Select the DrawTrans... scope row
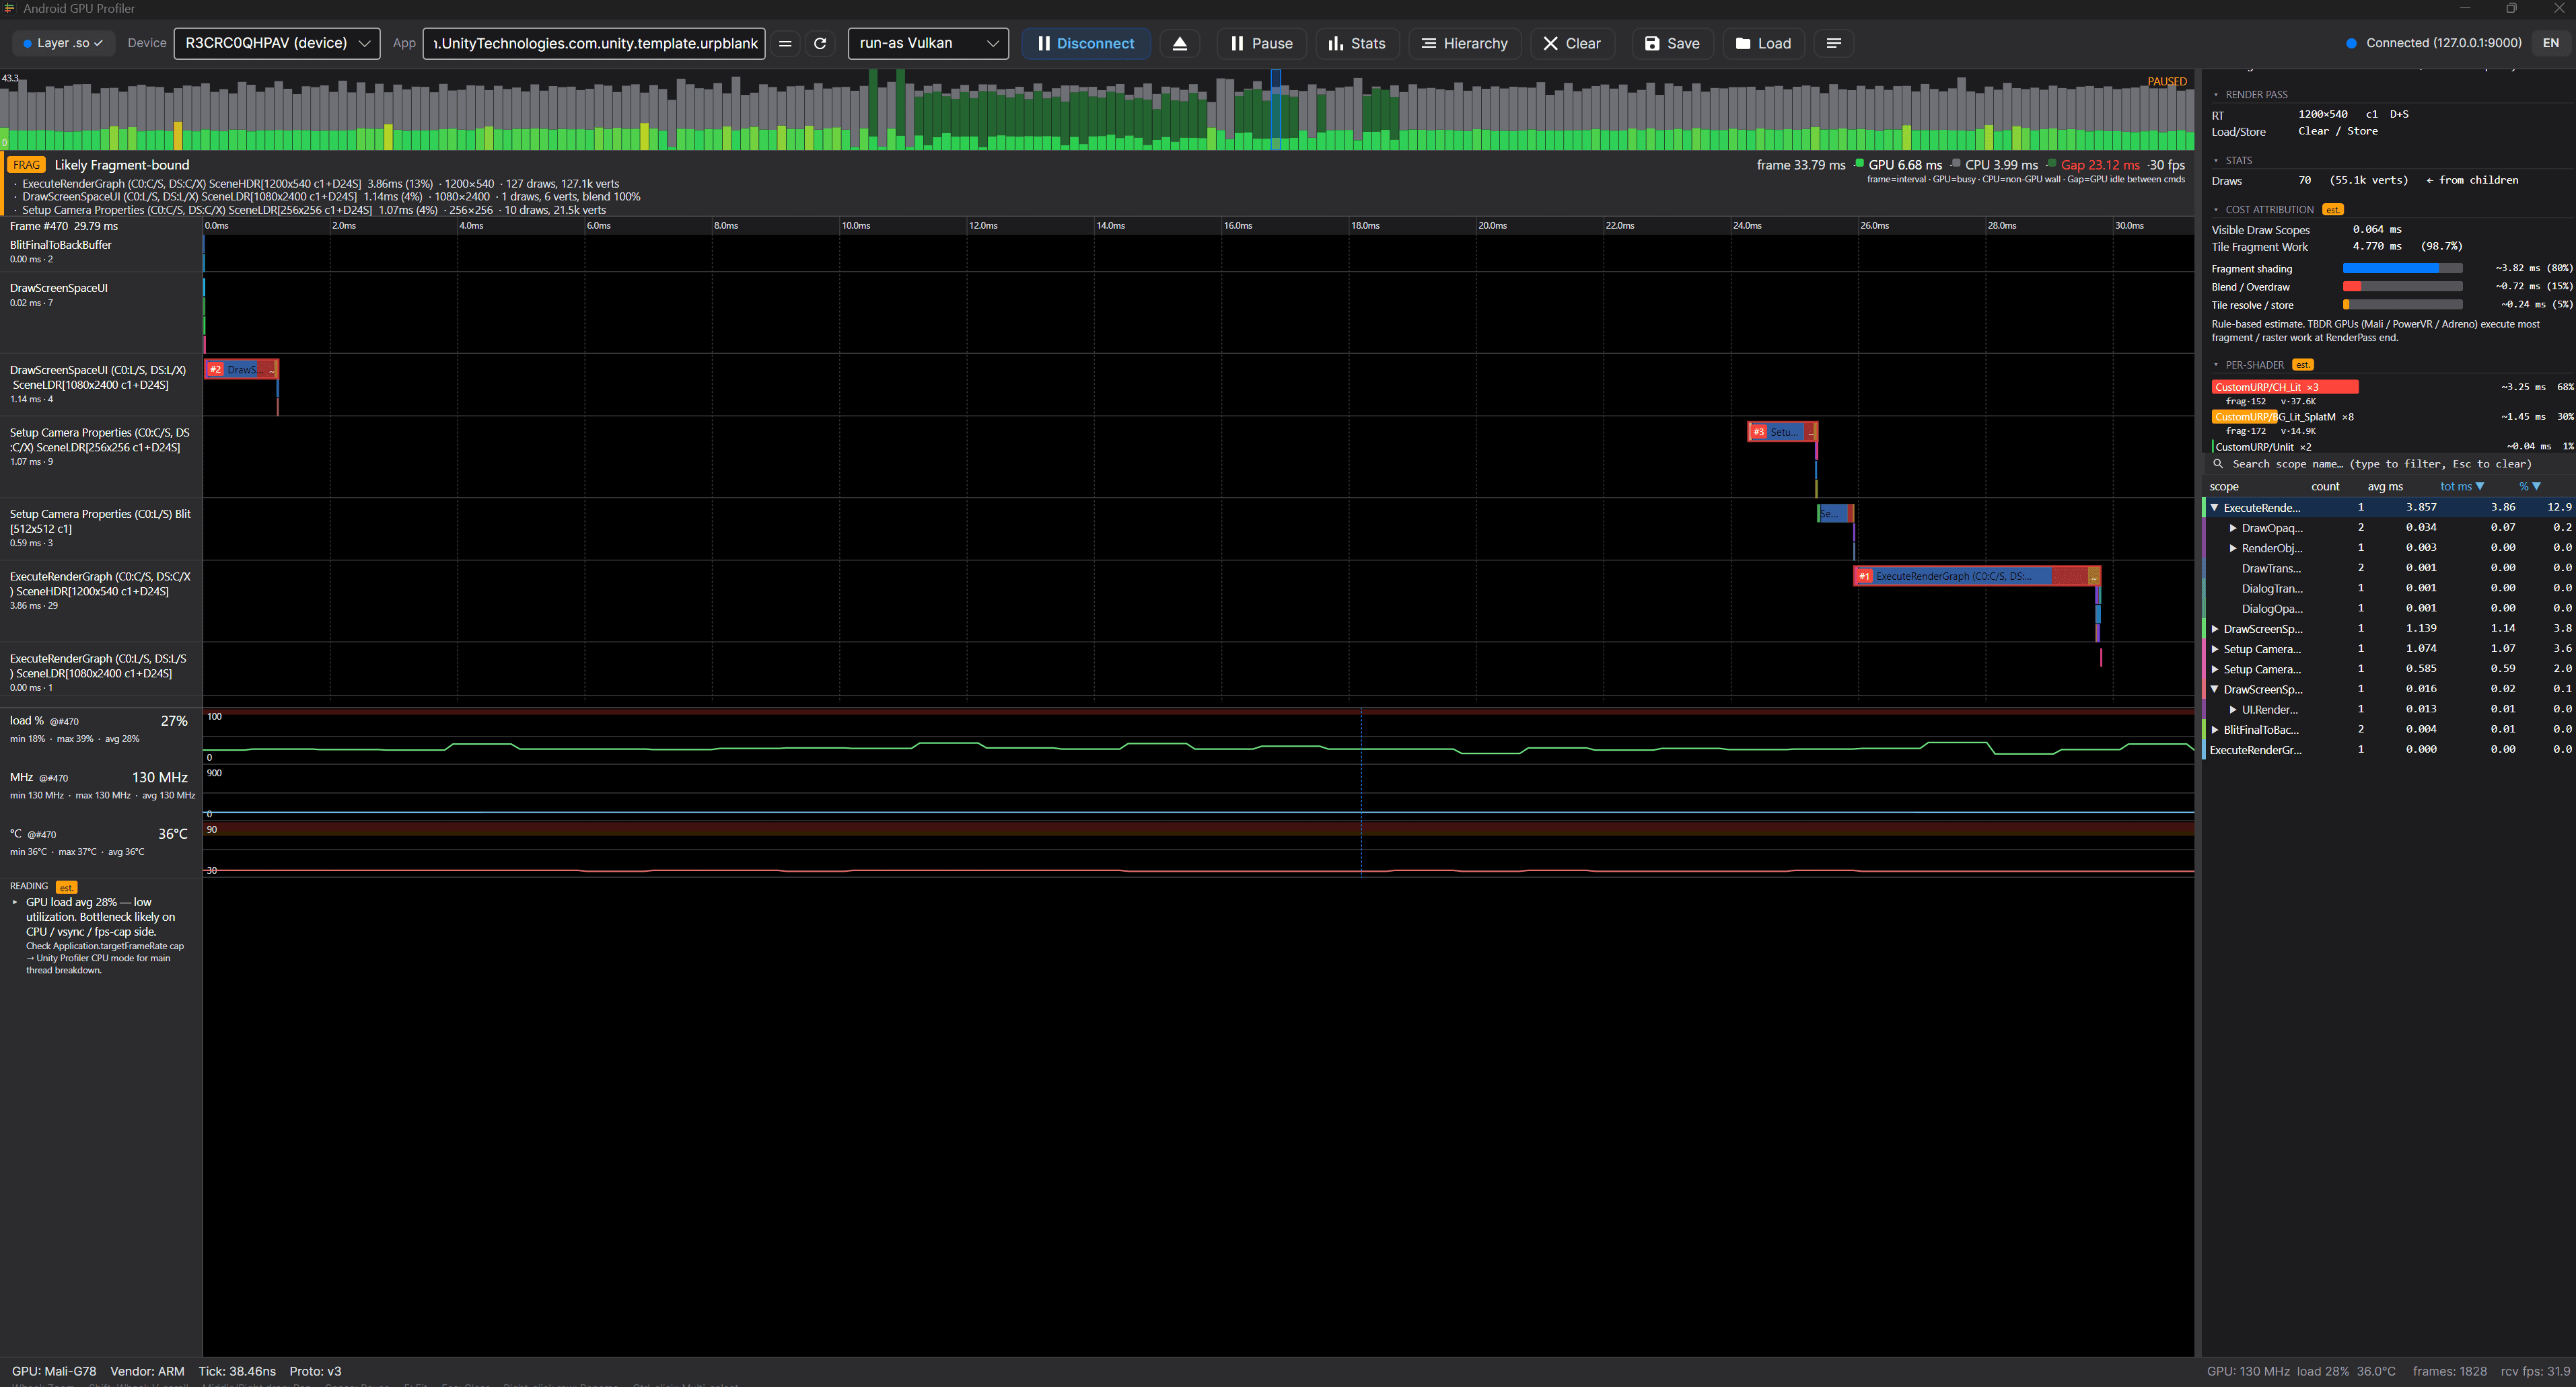 (x=2388, y=568)
